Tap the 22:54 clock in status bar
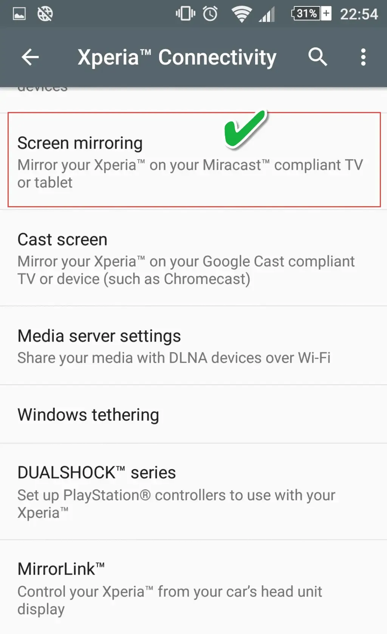Viewport: 387px width, 634px height. (359, 14)
